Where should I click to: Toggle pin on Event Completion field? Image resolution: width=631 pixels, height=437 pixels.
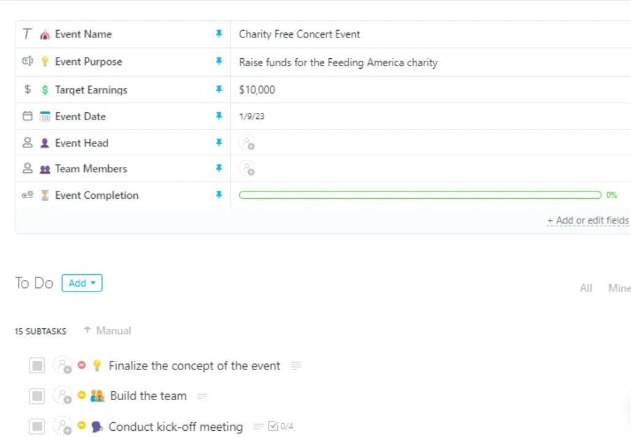219,195
